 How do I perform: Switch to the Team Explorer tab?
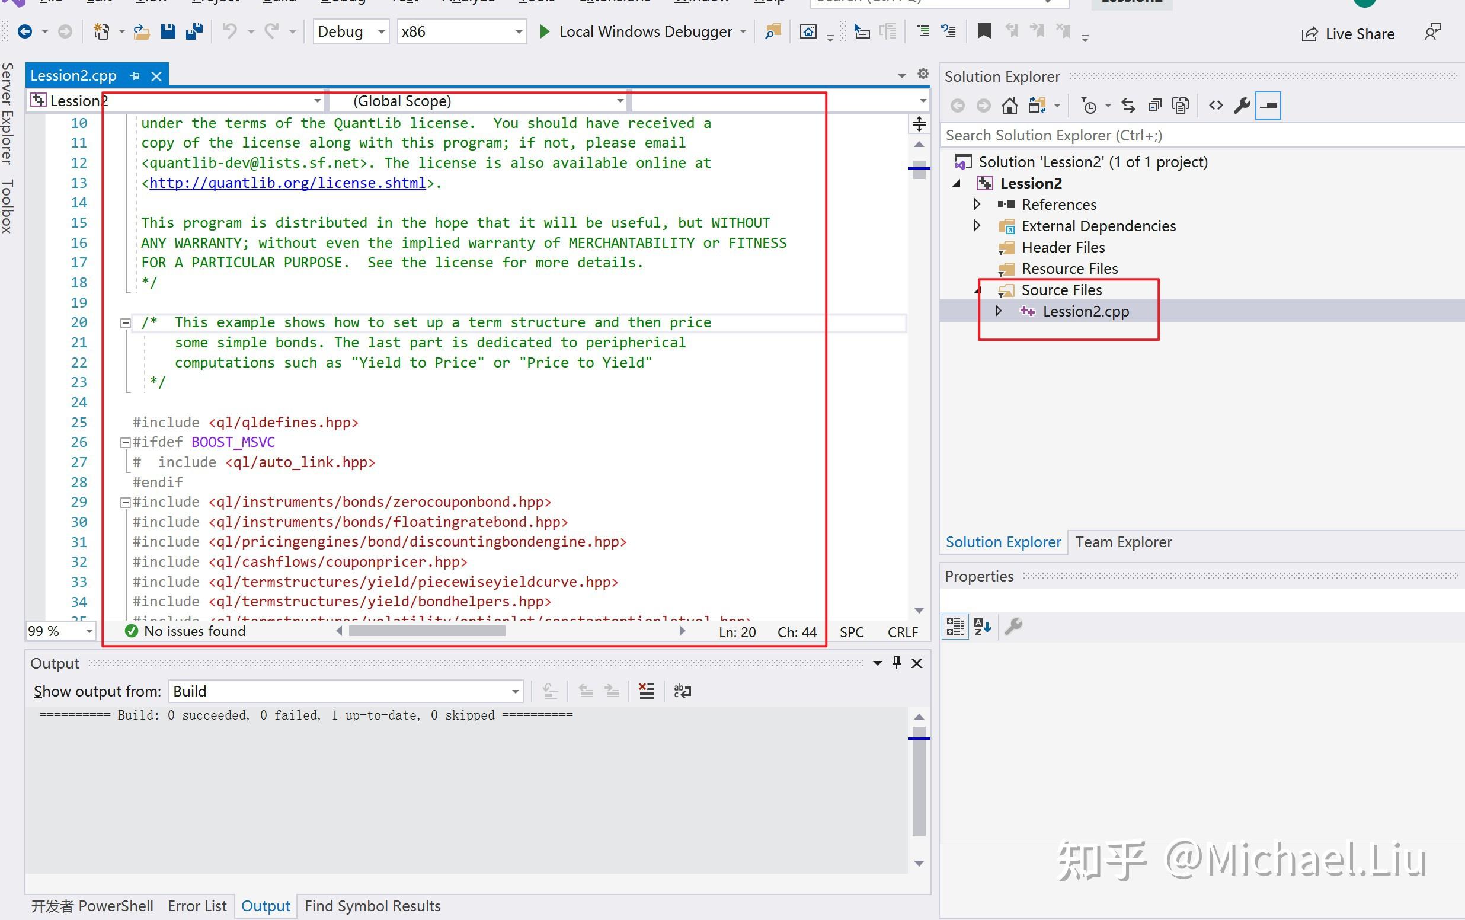(1122, 542)
